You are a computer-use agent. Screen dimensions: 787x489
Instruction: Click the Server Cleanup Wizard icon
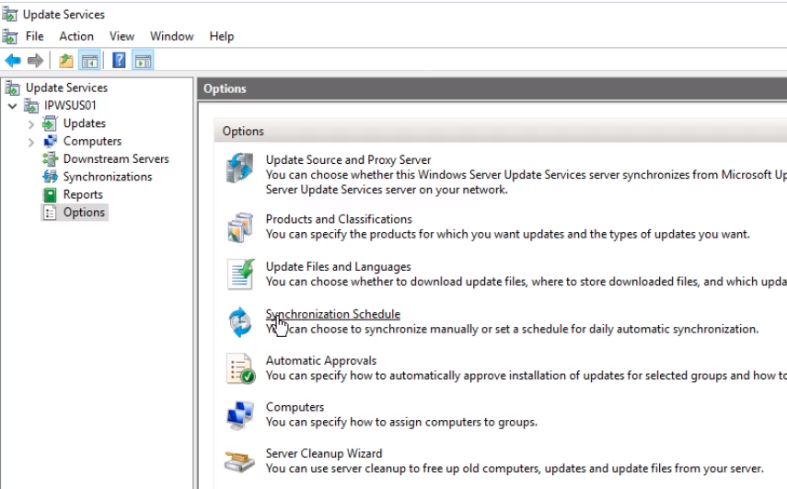pos(240,461)
